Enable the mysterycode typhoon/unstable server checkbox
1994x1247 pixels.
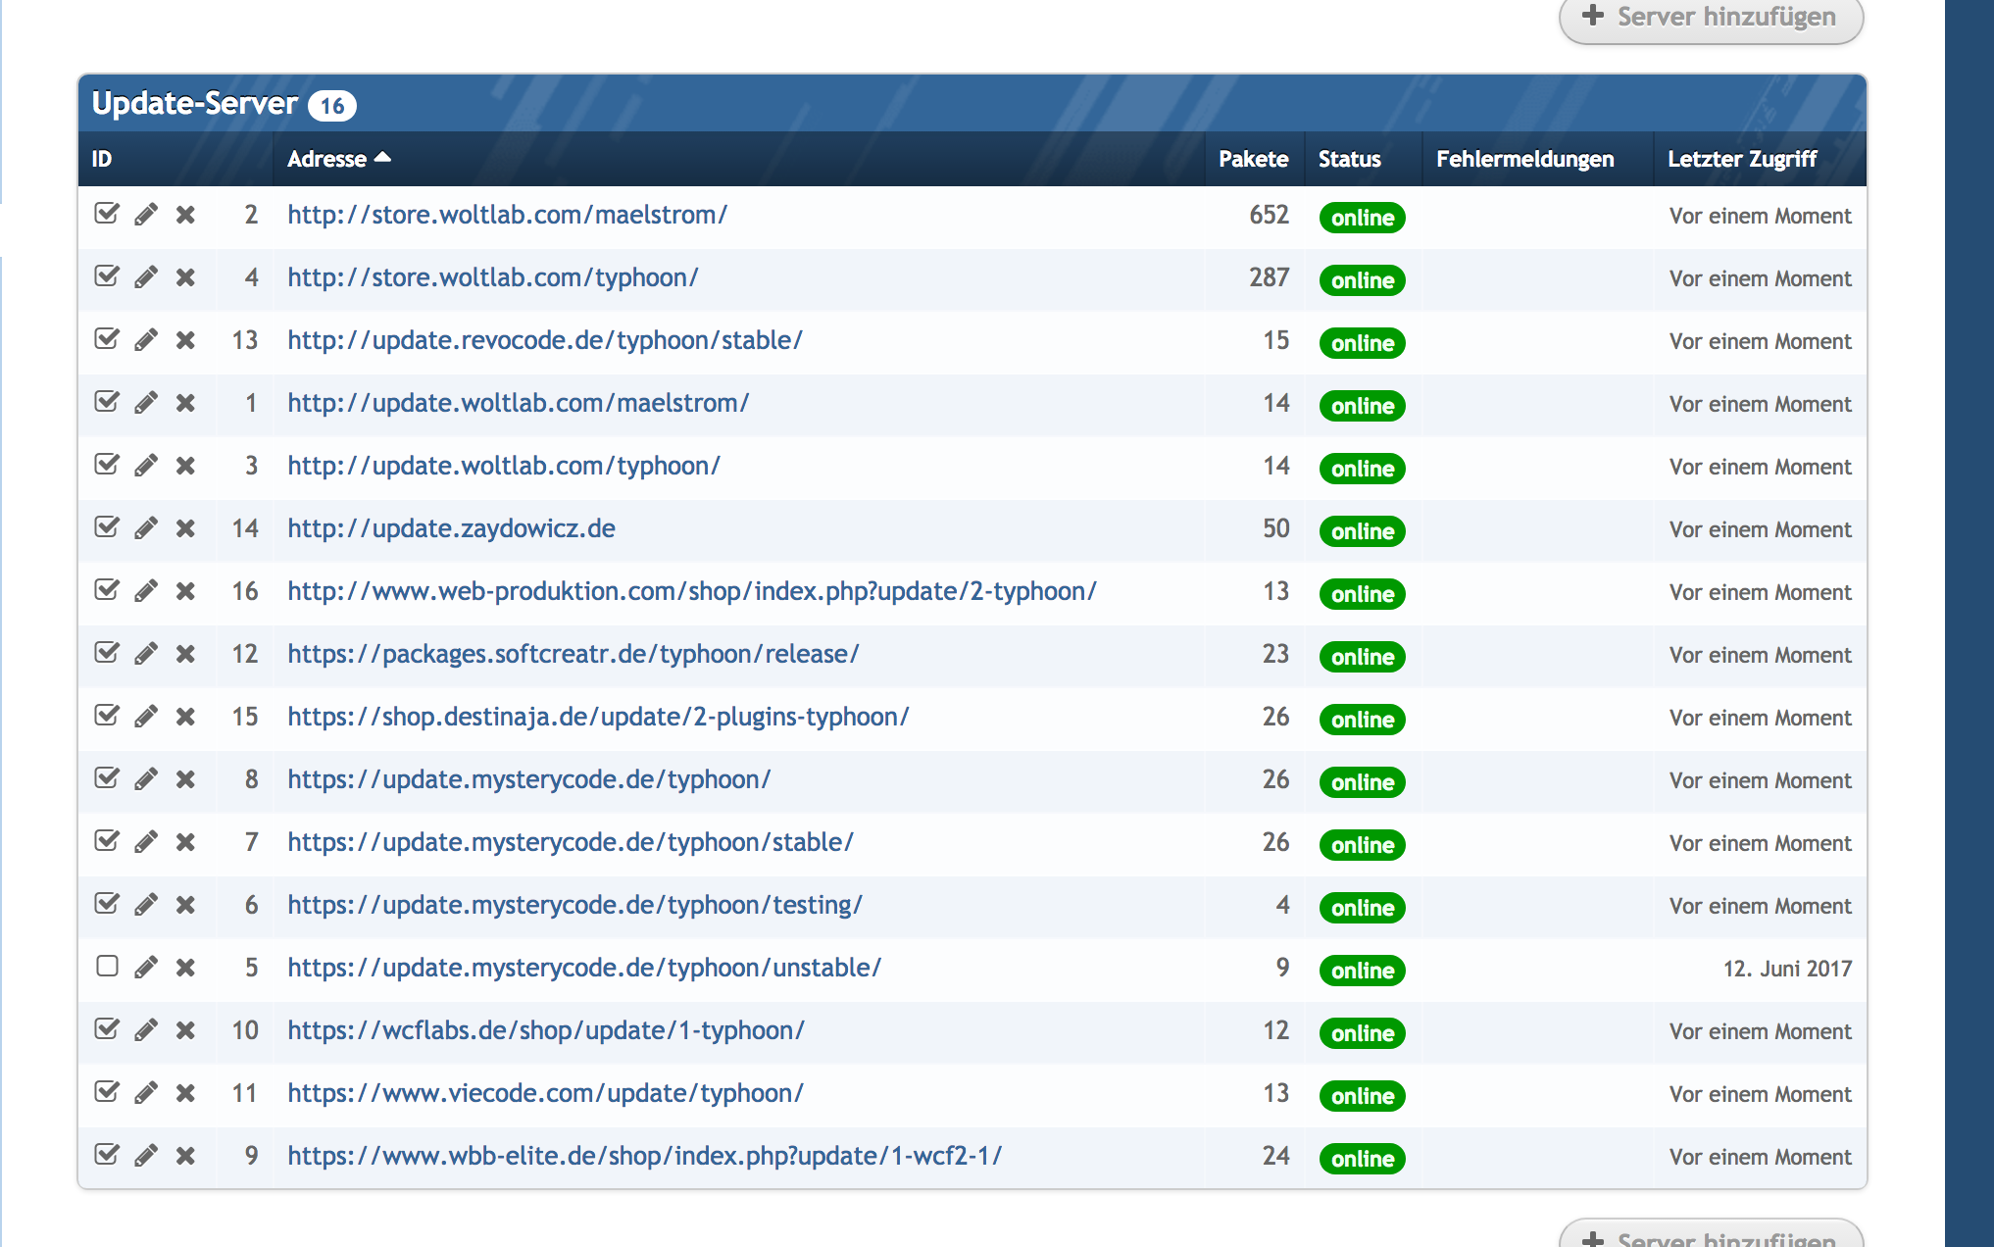click(107, 967)
